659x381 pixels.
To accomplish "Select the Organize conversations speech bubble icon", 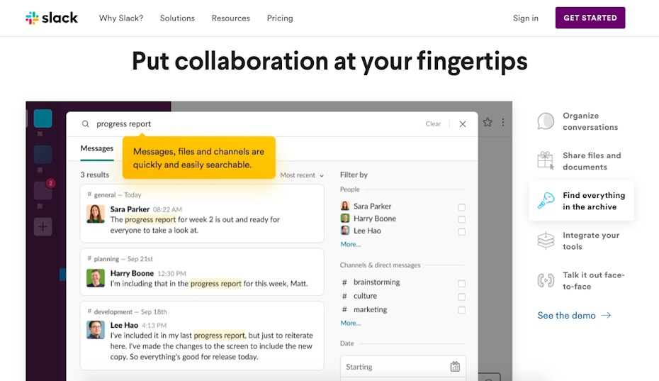I will coord(546,121).
